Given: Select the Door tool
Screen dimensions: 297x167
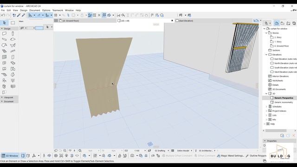Looking at the screenshot, I should (13, 57).
